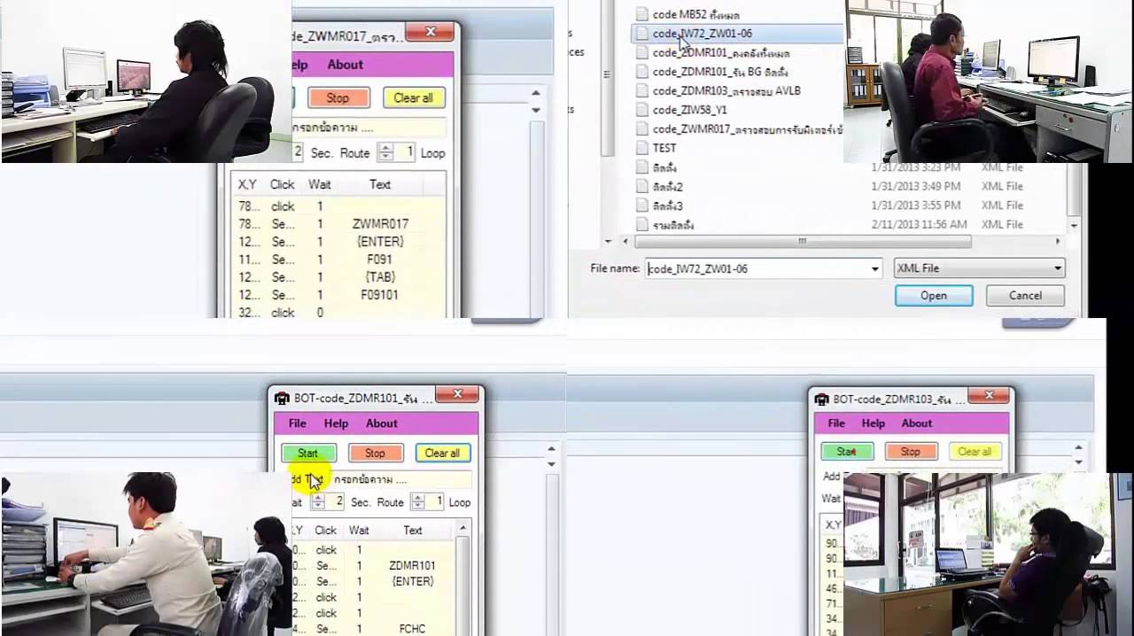Click the file icon of code_ZDMR101_รัน BG ติดตั้ง

pyautogui.click(x=642, y=72)
